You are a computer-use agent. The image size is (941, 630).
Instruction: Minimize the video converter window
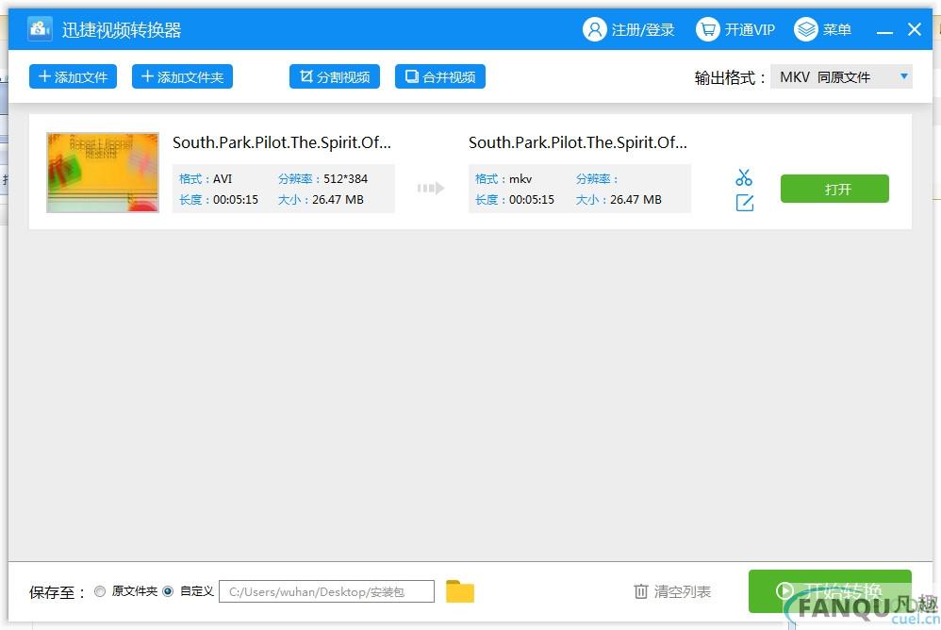point(884,30)
